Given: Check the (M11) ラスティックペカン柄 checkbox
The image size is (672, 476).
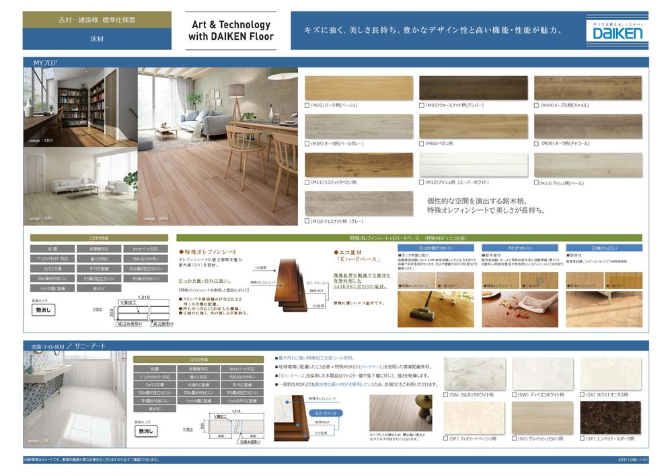Looking at the screenshot, I should click(307, 182).
